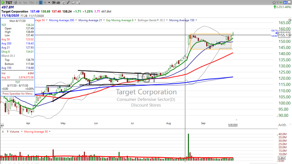Select the 5m time frame
The width and height of the screenshot is (292, 164).
click(x=25, y=3)
